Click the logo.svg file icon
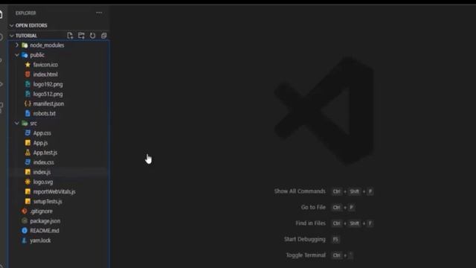 click(x=28, y=182)
